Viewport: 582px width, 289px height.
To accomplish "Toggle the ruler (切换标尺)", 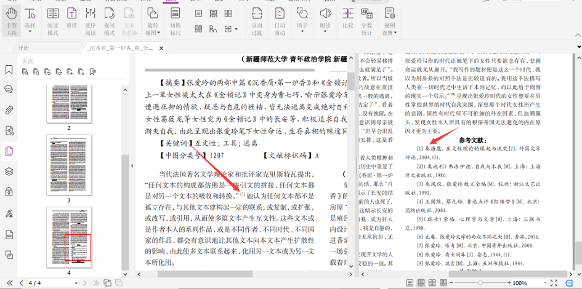I will 175,21.
